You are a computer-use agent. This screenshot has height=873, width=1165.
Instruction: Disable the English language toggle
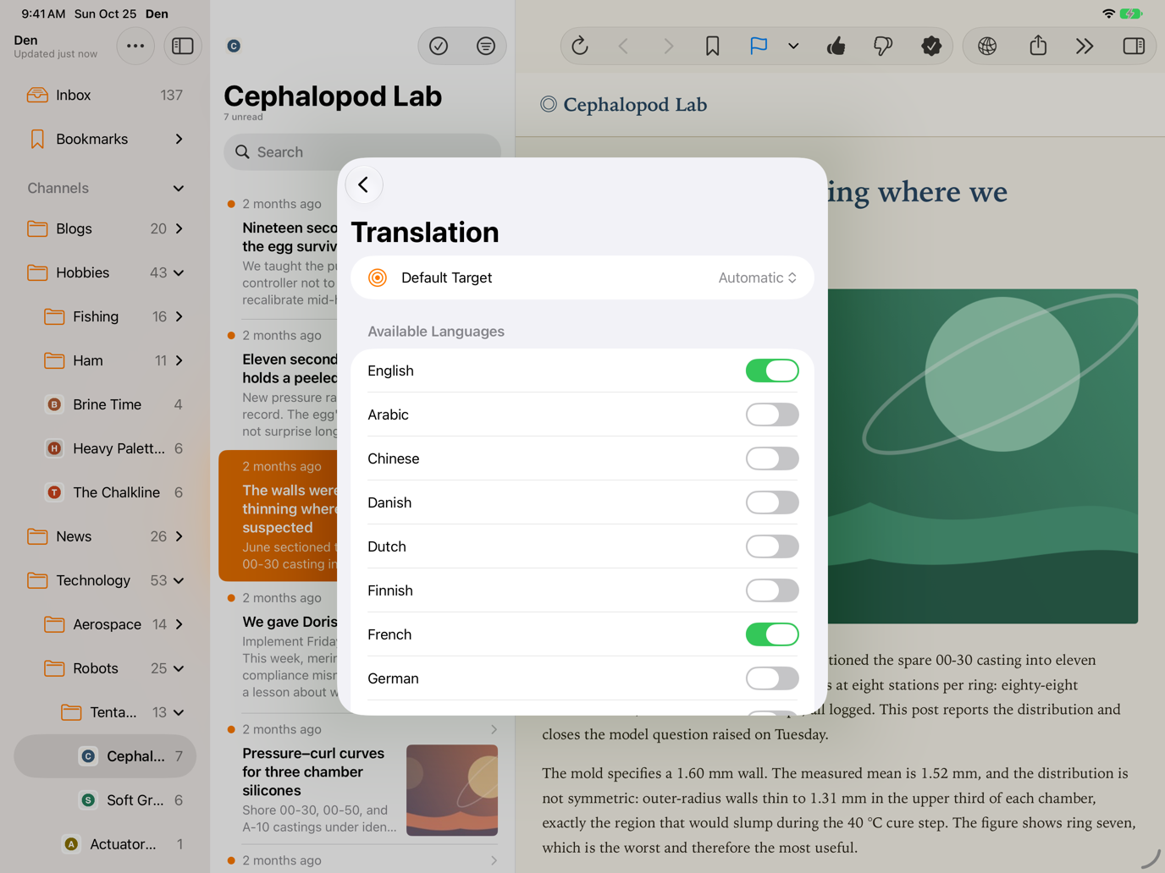click(772, 371)
